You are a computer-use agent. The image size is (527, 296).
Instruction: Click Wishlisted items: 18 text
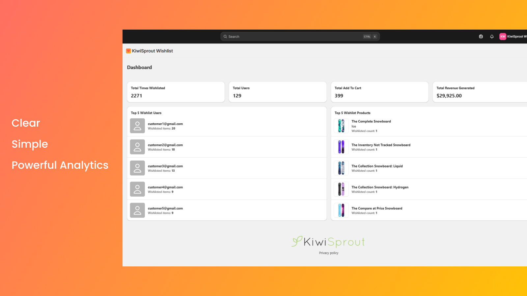pos(161,150)
